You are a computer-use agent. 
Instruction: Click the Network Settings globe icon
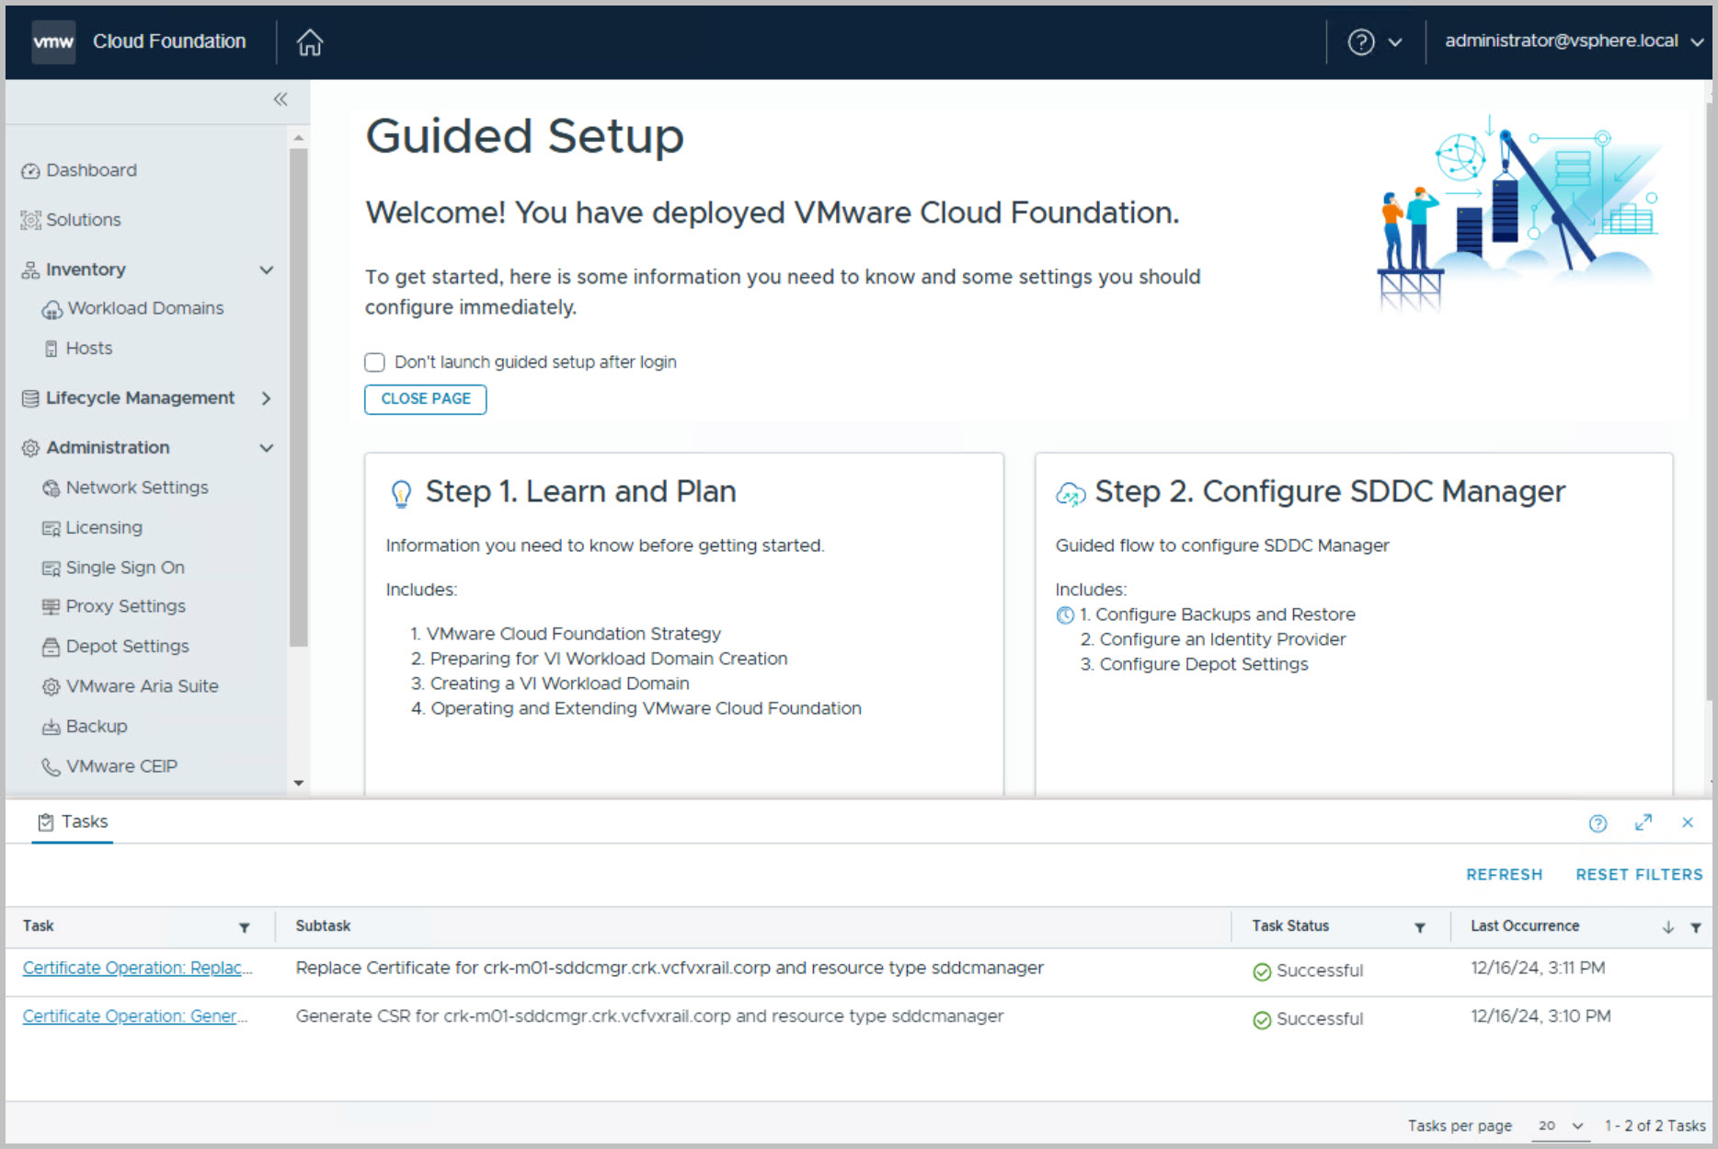pos(52,488)
